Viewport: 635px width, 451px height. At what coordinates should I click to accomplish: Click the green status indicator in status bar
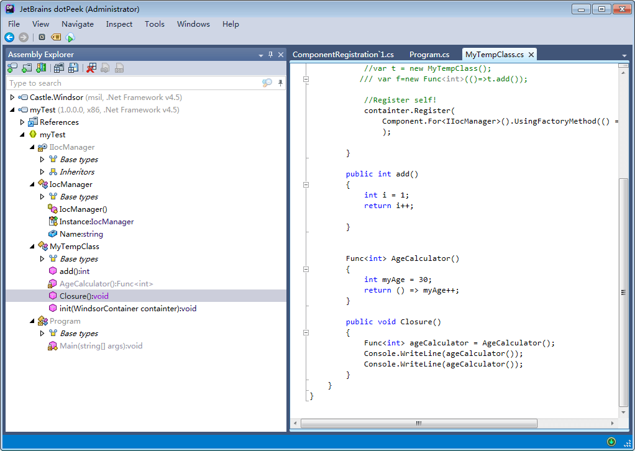(611, 442)
